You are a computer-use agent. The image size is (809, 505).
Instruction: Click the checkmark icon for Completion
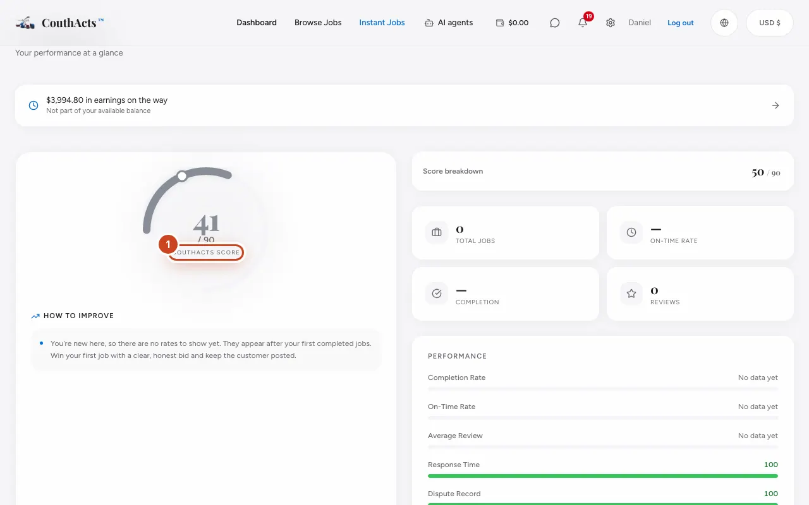(x=437, y=294)
